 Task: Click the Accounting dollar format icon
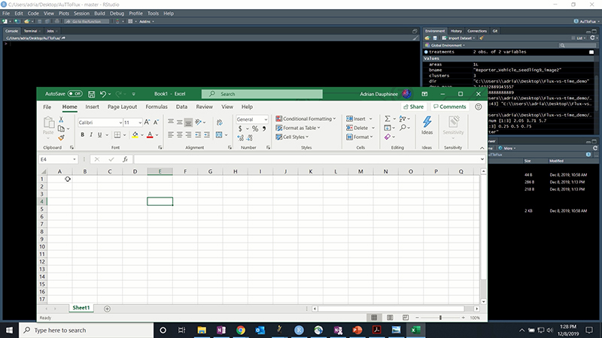click(x=240, y=128)
